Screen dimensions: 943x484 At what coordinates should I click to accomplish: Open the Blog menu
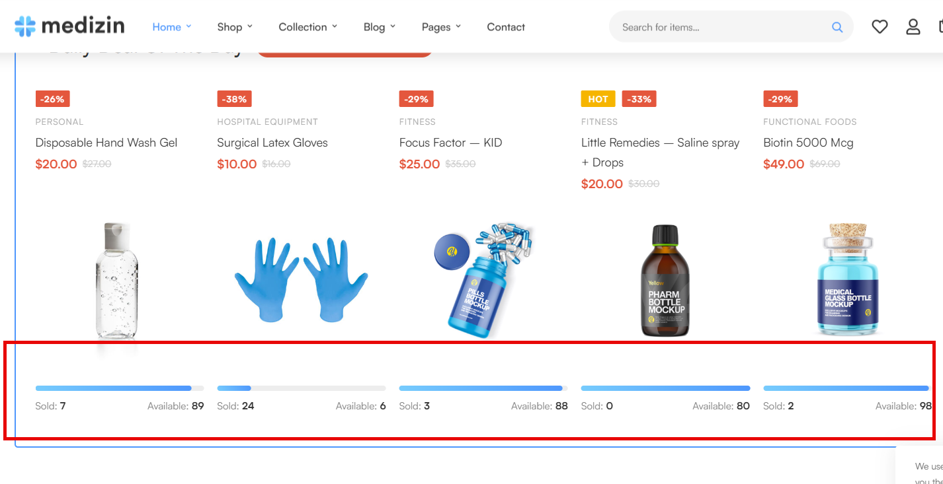tap(380, 27)
